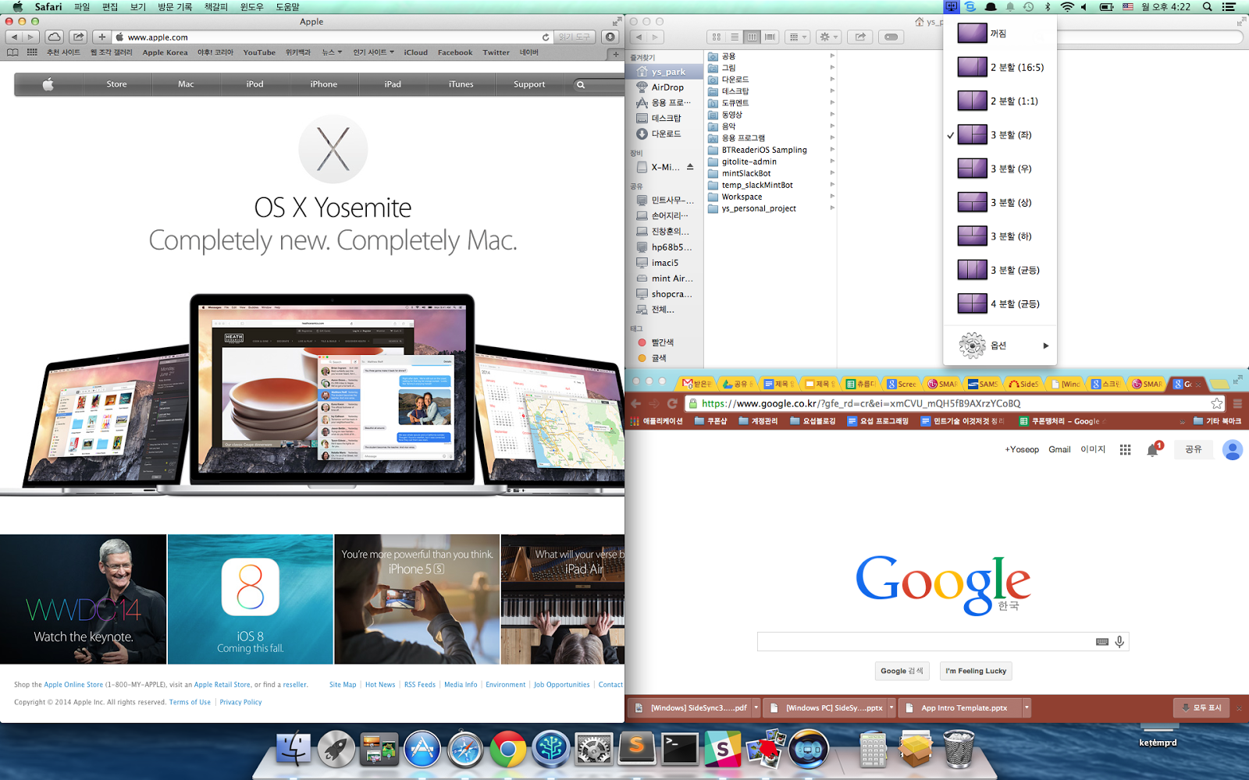Select the 4 분할 (균등) layout option
This screenshot has height=780, width=1249.
(1014, 304)
